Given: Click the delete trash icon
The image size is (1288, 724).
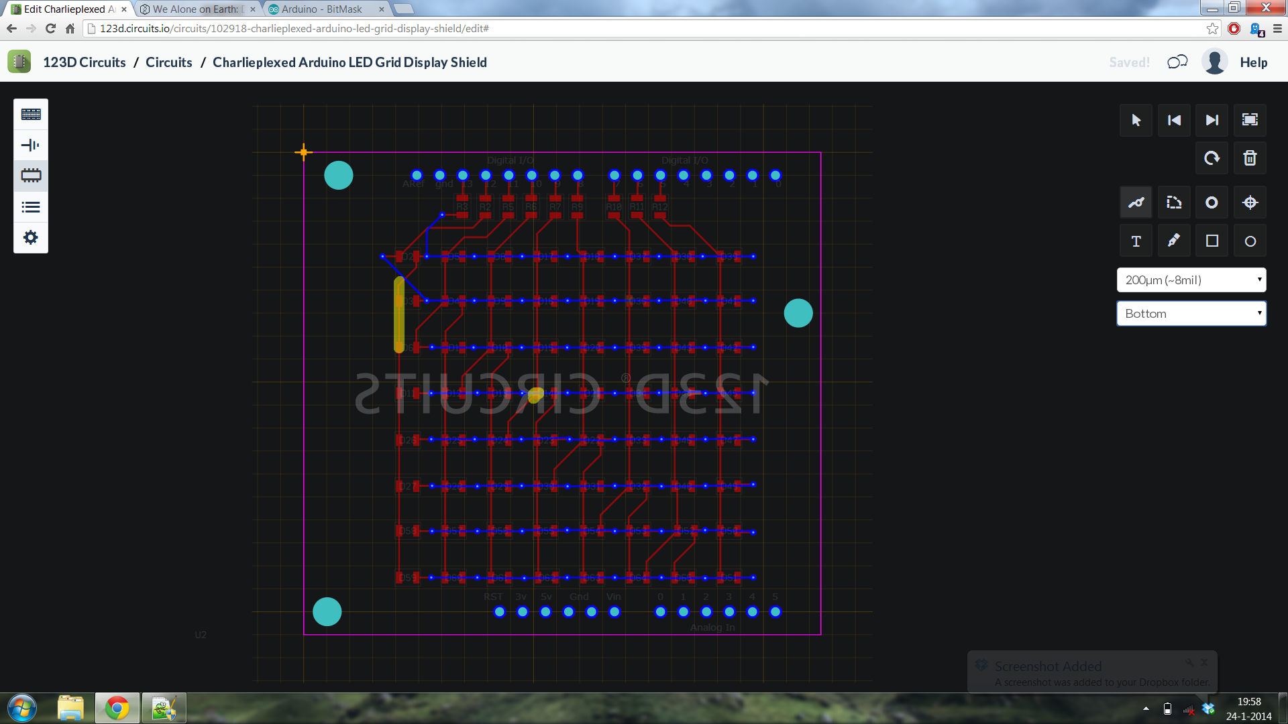Looking at the screenshot, I should click(x=1250, y=158).
